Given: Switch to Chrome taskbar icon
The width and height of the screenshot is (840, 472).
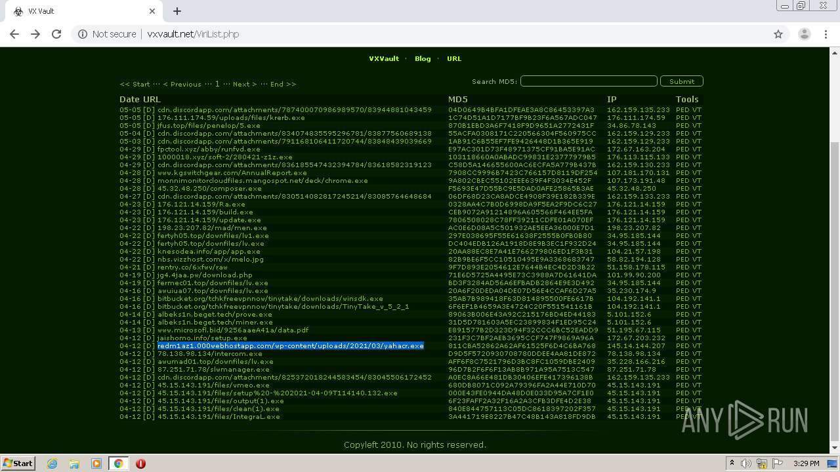Looking at the screenshot, I should click(118, 463).
